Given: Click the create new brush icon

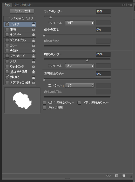Looking at the screenshot, I should coord(124,176).
